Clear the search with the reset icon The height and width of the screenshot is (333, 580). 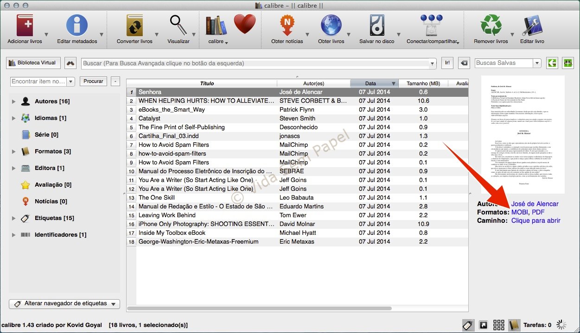(464, 63)
